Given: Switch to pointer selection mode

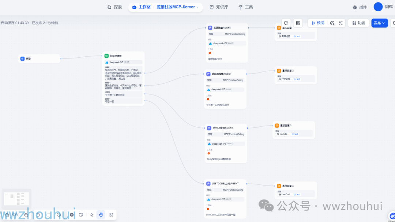Looking at the screenshot, I should [91, 215].
